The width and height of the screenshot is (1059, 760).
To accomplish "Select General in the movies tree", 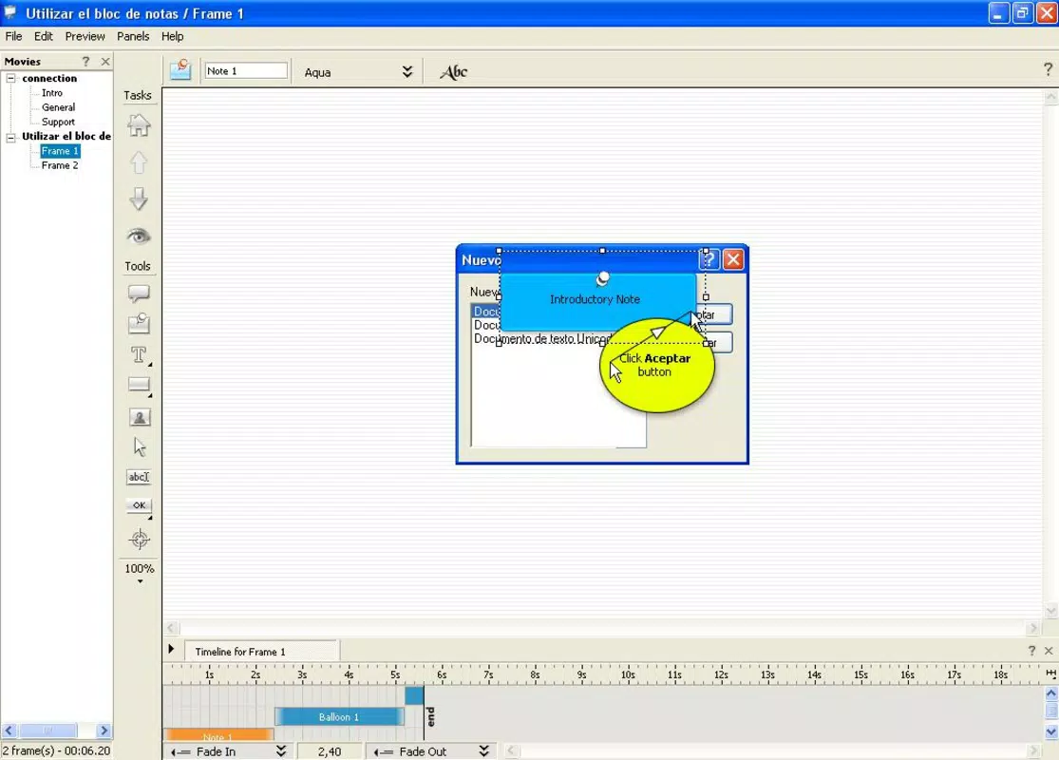I will tap(58, 107).
